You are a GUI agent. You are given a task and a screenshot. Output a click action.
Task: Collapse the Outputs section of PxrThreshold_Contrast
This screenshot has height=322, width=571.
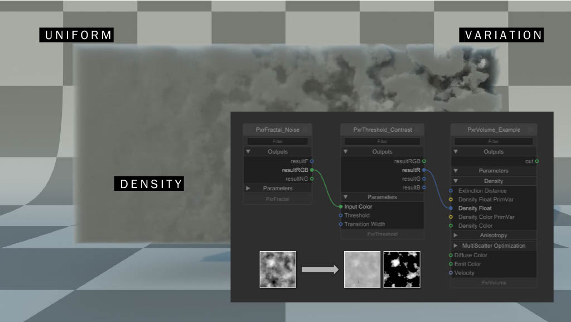point(346,152)
